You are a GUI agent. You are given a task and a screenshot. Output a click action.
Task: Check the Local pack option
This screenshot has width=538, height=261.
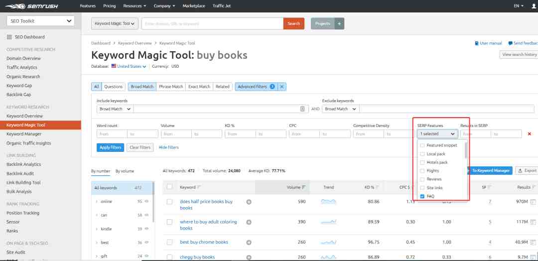pyautogui.click(x=422, y=154)
